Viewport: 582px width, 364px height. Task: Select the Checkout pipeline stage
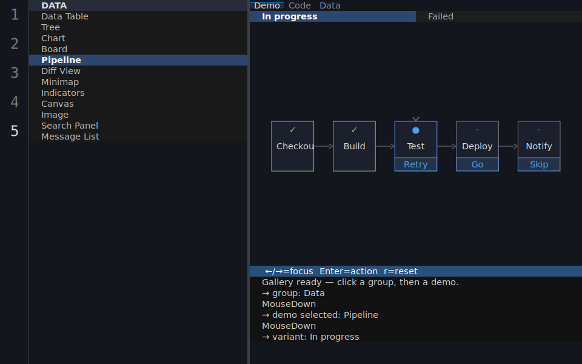(292, 146)
